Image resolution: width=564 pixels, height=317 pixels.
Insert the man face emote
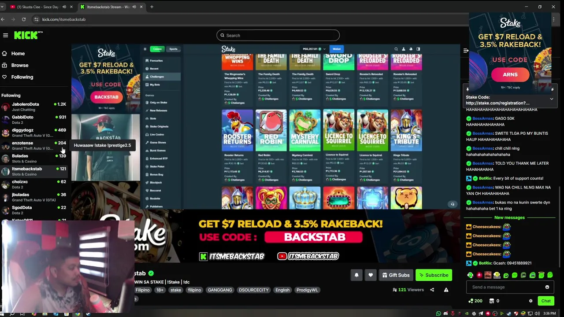488,275
